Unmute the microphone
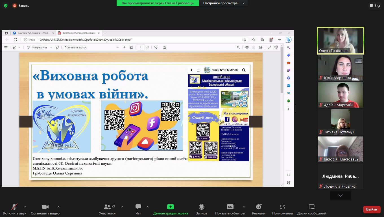 coord(14,209)
